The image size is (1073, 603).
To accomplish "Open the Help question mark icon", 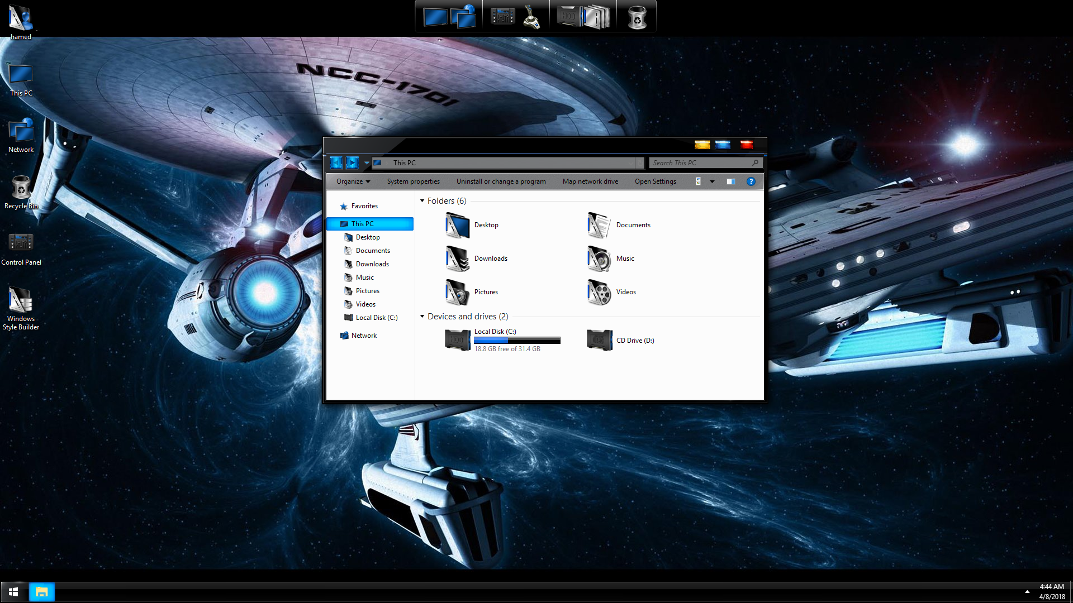I will point(751,181).
